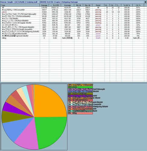Click the Min Hit column header

(x=78, y=5)
